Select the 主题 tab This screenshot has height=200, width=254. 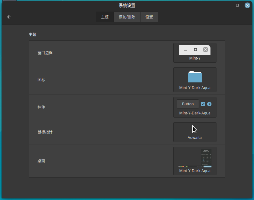point(105,17)
